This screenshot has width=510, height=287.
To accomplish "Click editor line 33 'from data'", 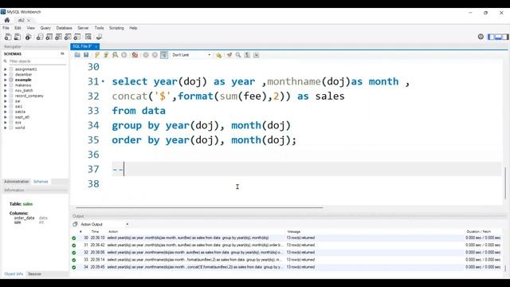I will pos(139,111).
